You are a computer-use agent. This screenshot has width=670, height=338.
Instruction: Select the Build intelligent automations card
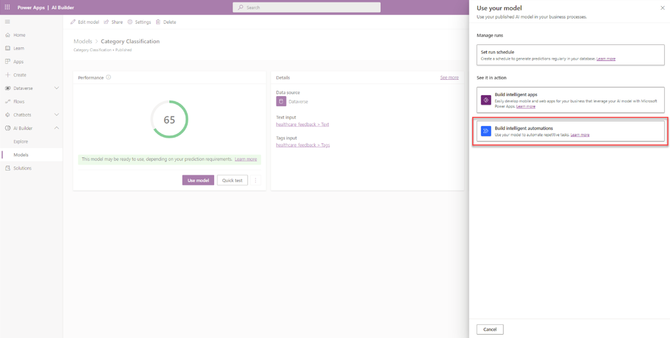click(570, 131)
